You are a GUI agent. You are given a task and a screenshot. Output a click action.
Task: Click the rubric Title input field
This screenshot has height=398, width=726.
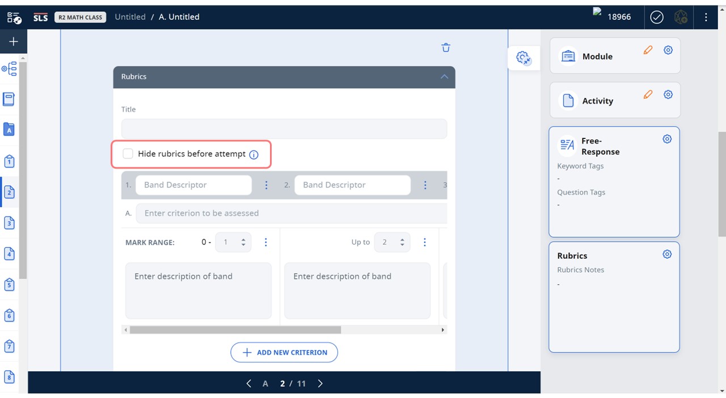coord(284,129)
